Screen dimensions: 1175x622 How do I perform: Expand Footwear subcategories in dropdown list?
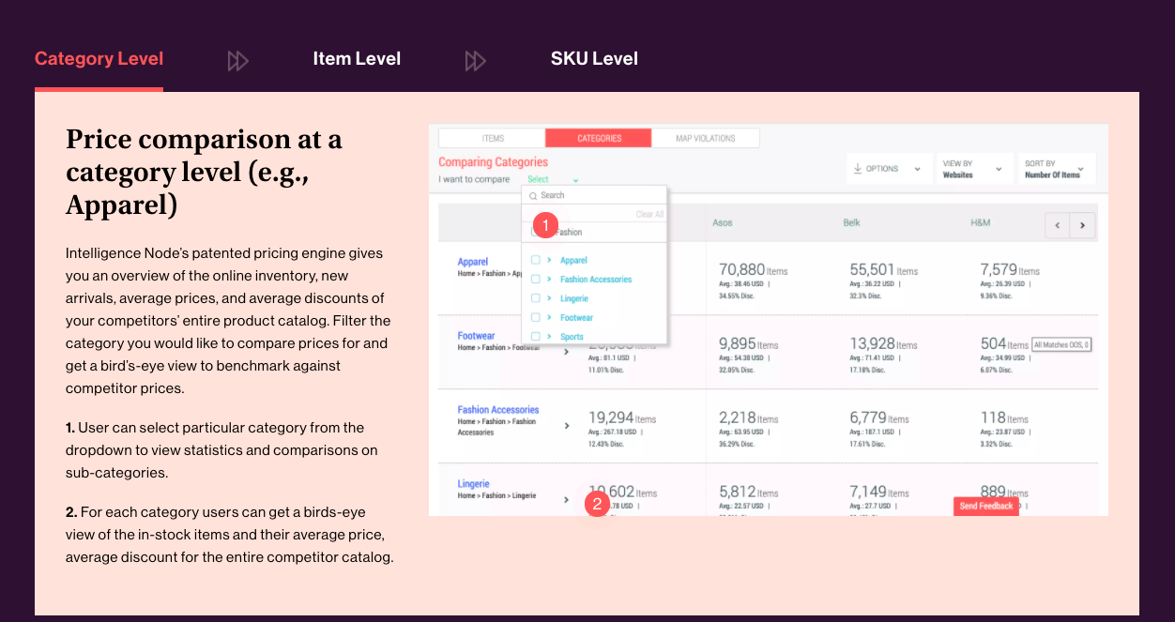point(549,317)
